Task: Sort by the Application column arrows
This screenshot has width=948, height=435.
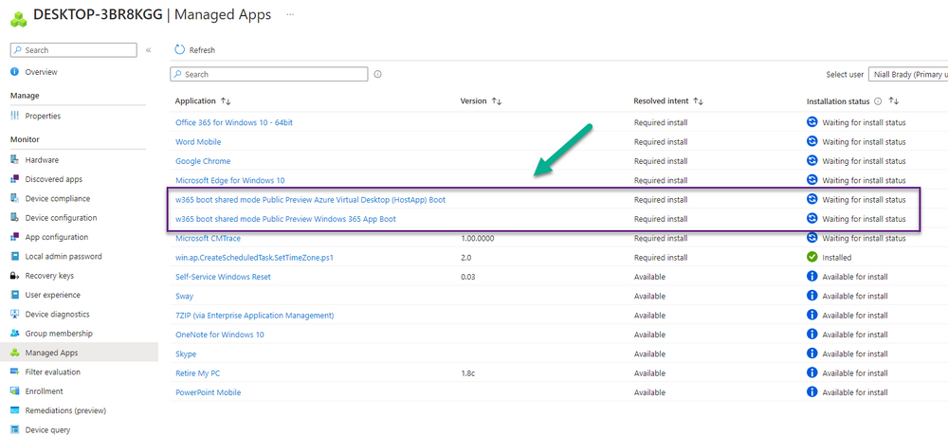Action: (226, 101)
